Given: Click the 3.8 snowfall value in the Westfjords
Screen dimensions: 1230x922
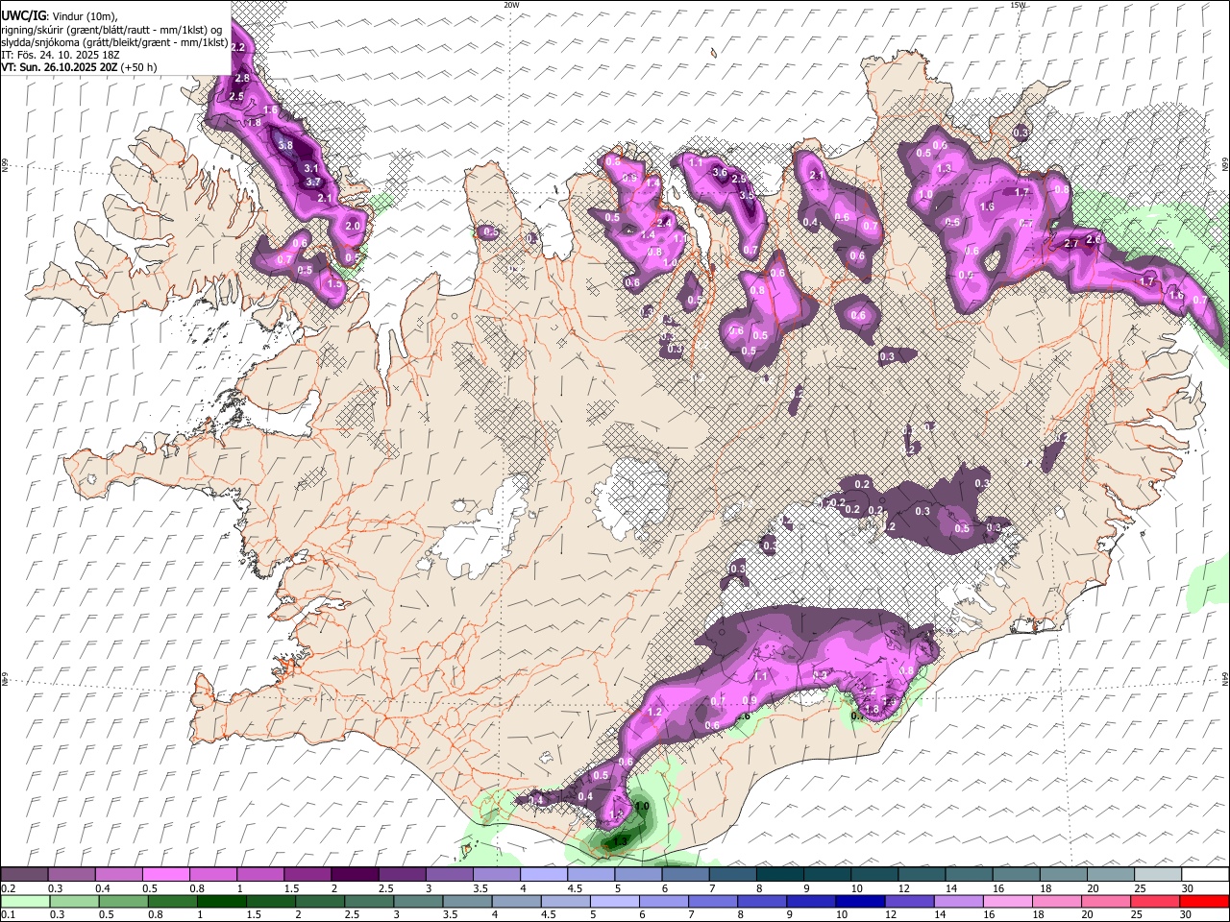Looking at the screenshot, I should tap(285, 146).
